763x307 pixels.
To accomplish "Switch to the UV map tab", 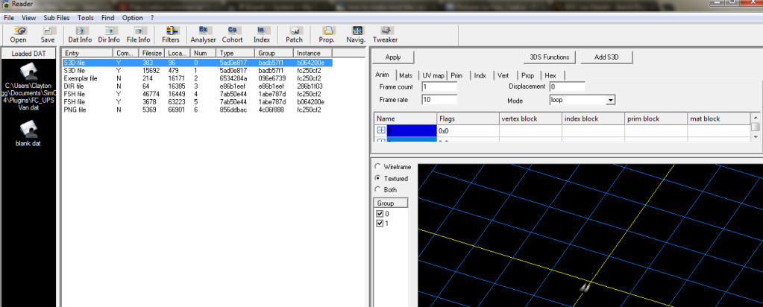I will tap(433, 76).
